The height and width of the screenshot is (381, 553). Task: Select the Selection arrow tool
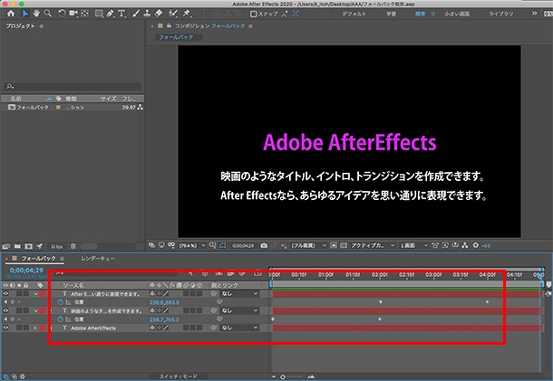[24, 14]
